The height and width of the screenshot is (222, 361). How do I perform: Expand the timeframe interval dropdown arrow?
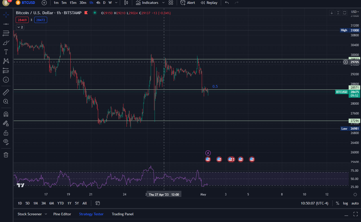pos(116,3)
